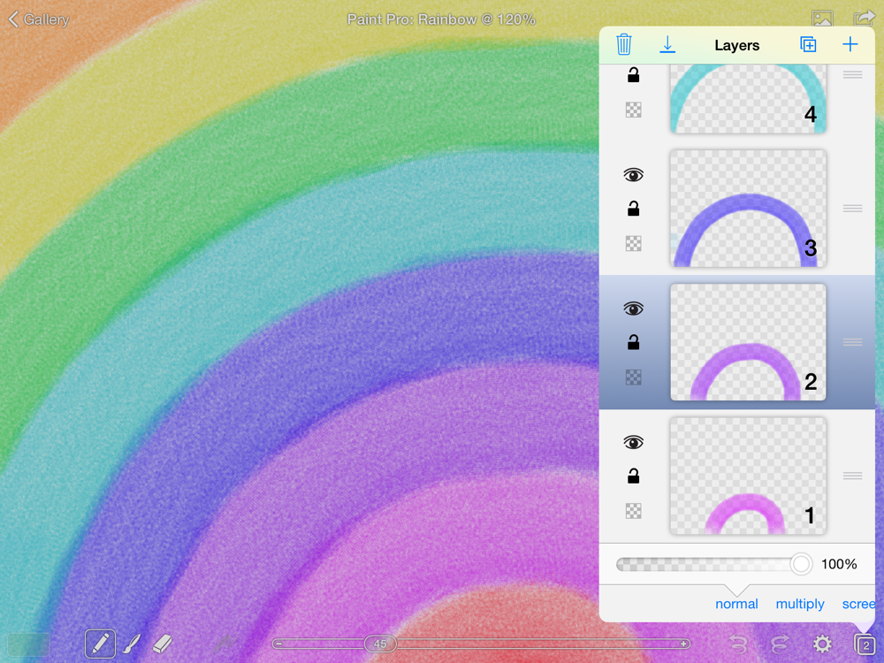
Task: Grab the reorder handle of layer 4
Action: 852,74
